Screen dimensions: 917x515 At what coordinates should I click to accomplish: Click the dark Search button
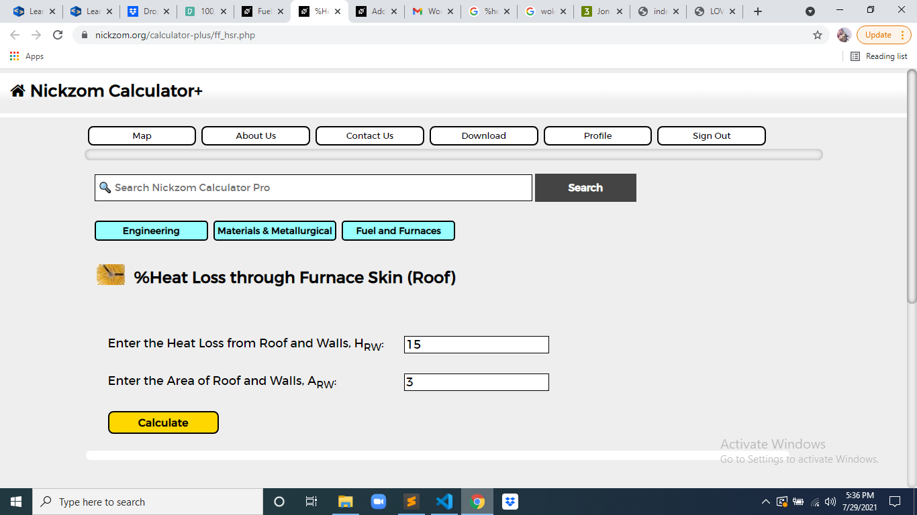[585, 188]
